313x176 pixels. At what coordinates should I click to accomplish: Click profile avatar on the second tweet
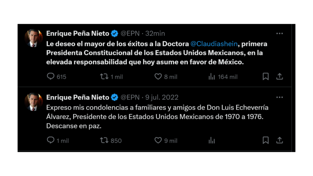[33, 102]
